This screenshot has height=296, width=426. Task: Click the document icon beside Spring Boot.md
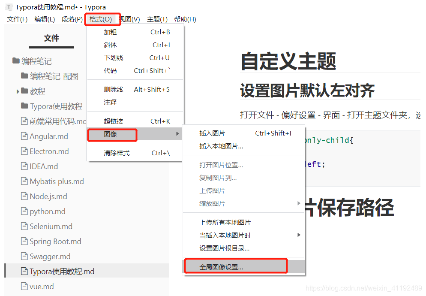click(25, 241)
